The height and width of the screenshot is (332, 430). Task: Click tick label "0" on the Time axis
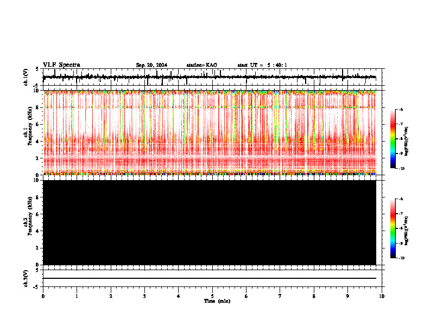43,296
